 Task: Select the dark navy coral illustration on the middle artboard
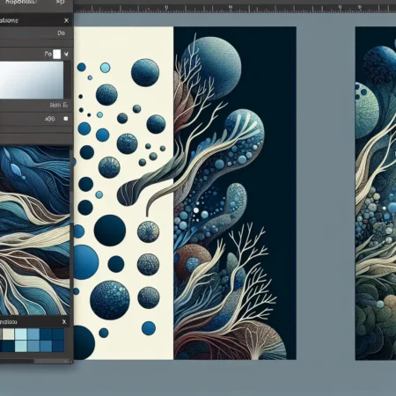coord(235,193)
